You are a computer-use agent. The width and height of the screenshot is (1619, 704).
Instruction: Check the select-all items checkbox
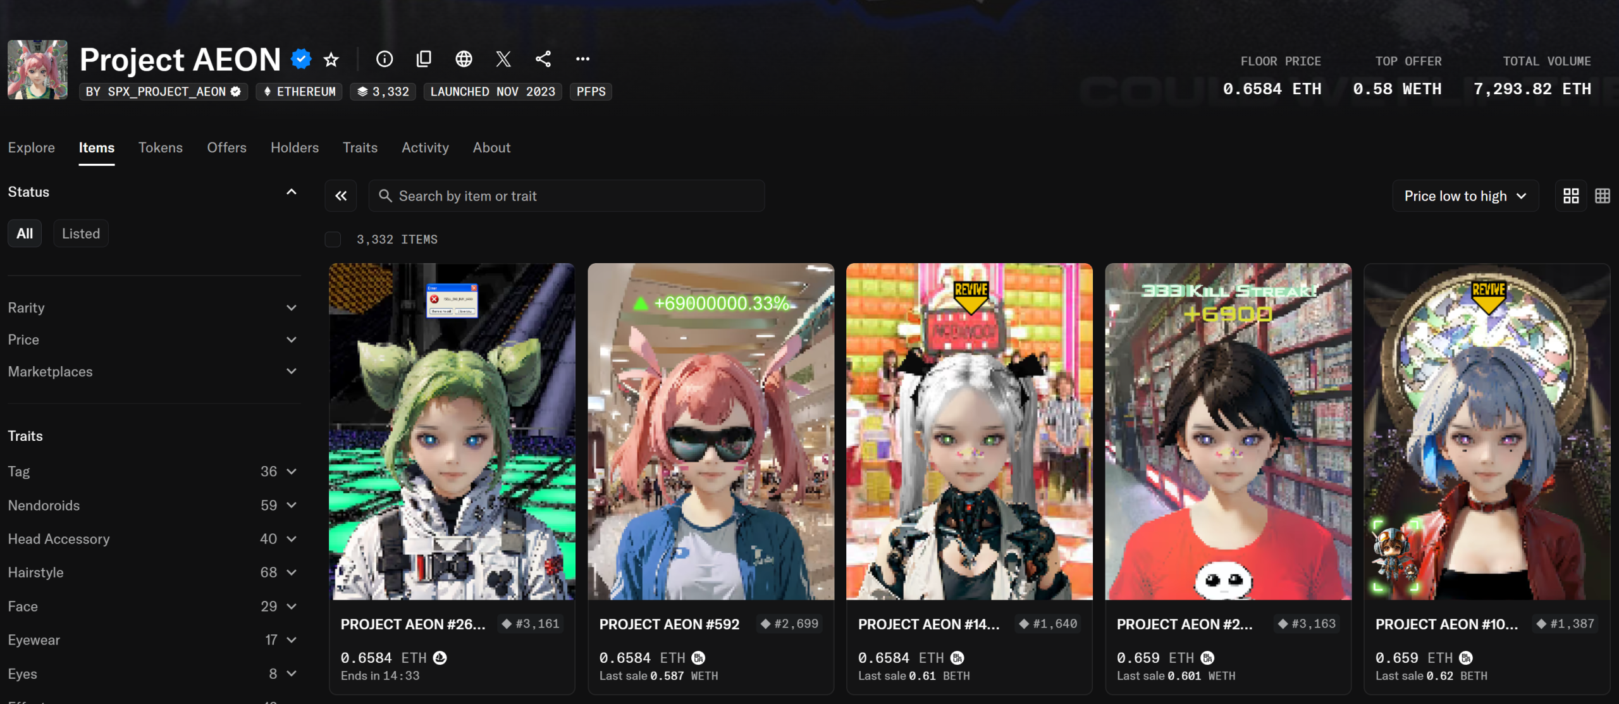coord(333,239)
